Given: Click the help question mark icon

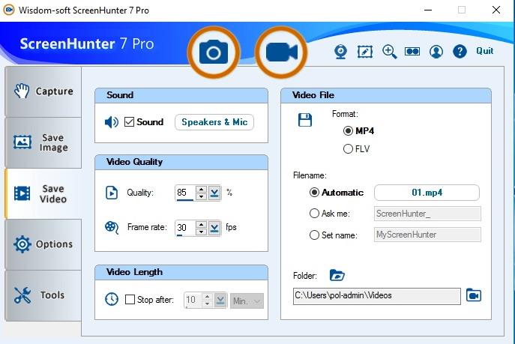Looking at the screenshot, I should (460, 52).
